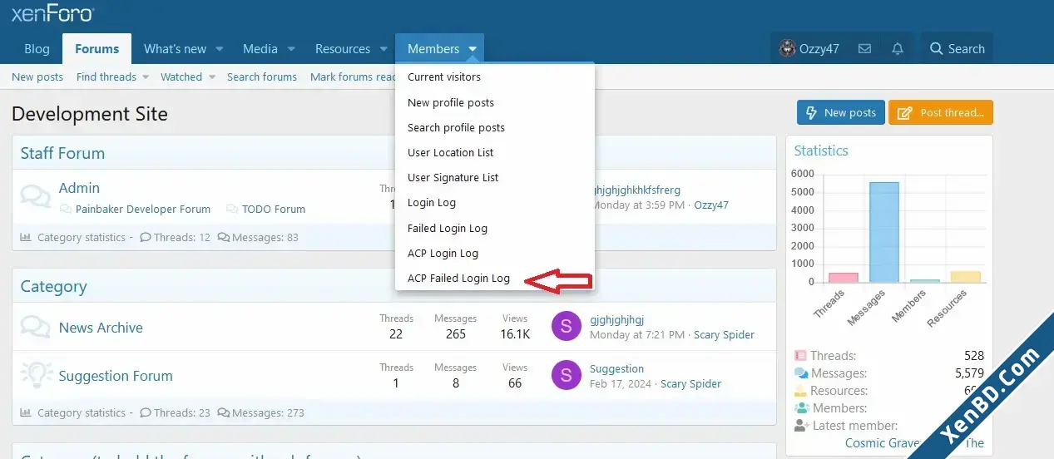Screen dimensions: 1054x459
Task: Open Painbaker Developer Forum sub-forum
Action: pyautogui.click(x=143, y=209)
